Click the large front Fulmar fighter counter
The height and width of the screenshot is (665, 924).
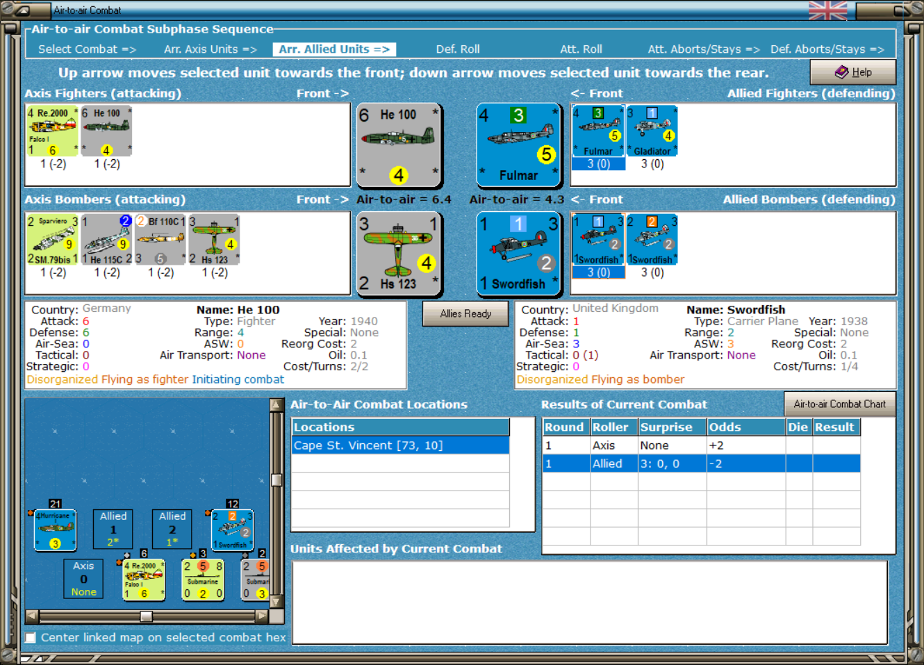(x=519, y=146)
